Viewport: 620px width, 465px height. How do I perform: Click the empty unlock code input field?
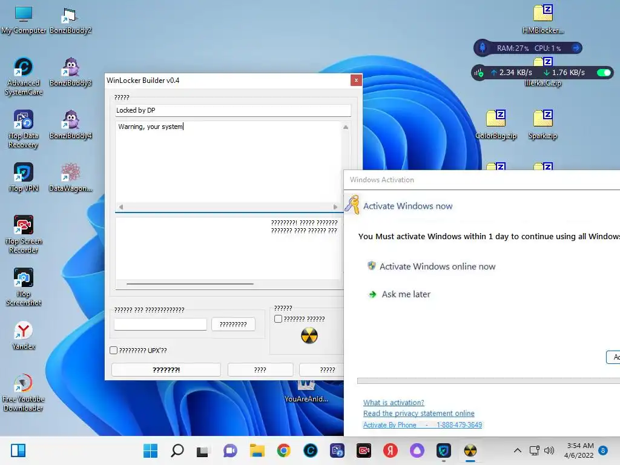160,325
